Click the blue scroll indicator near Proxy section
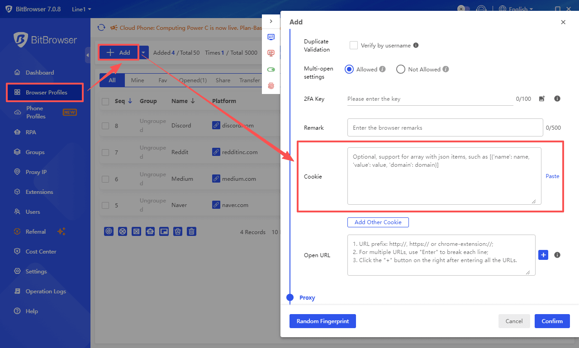Screen dimensions: 579x348 (x=290, y=298)
